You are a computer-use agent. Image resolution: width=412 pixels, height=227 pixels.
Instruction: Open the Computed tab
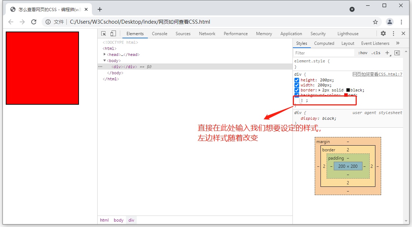[324, 43]
